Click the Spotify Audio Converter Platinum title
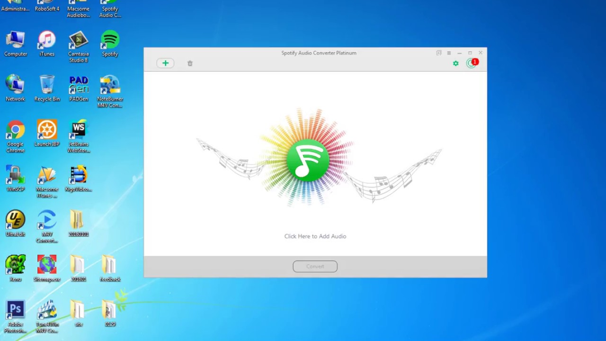 (x=319, y=53)
